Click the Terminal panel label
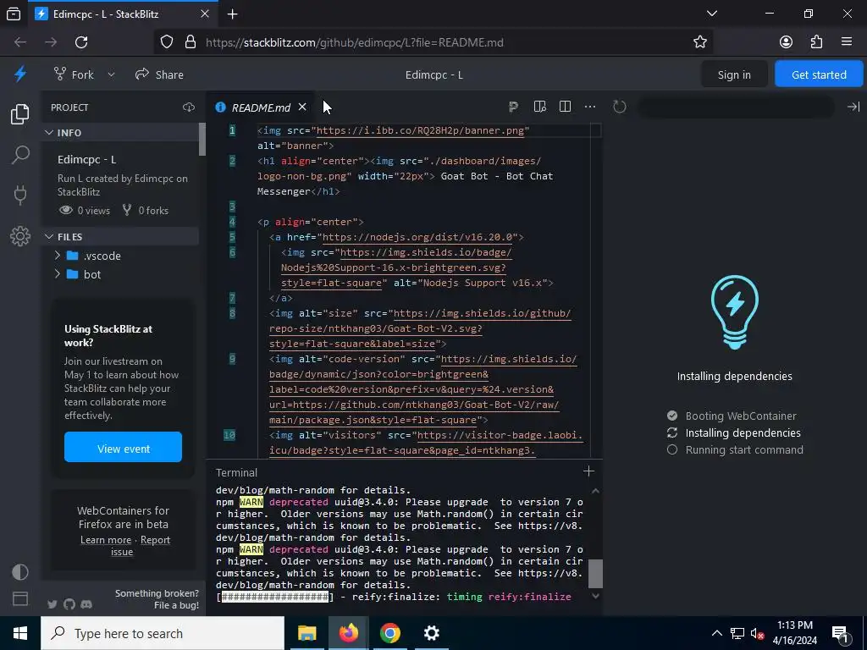 (x=236, y=472)
